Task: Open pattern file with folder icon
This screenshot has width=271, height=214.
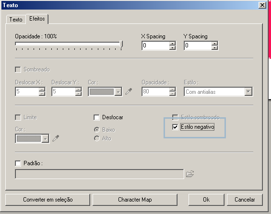Action: click(190, 174)
